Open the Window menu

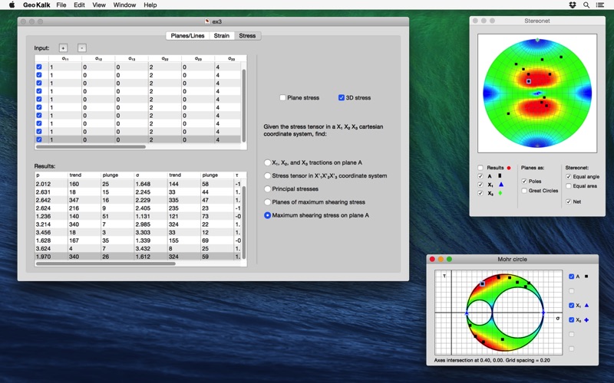(x=124, y=5)
